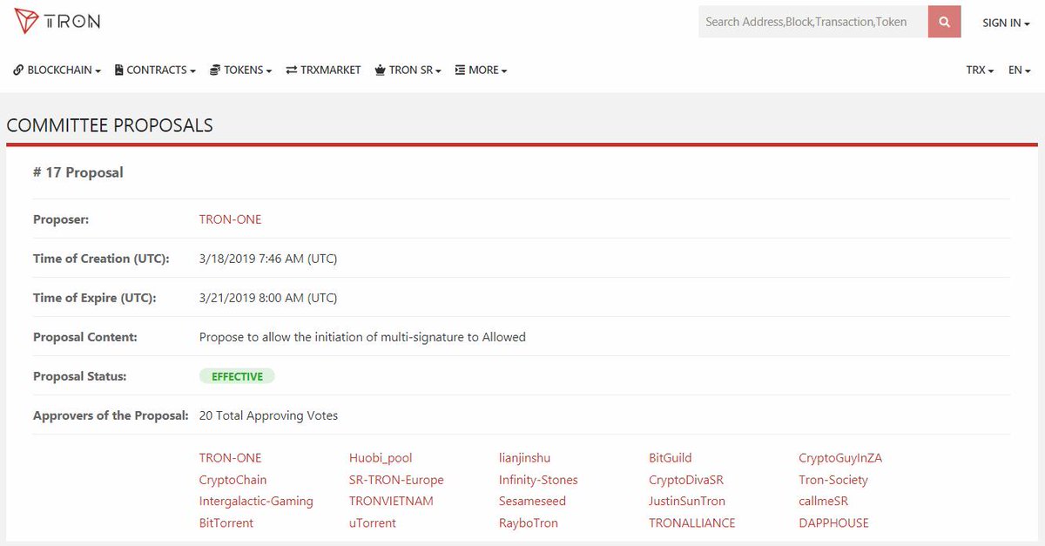Click the crown icon beside TRON SR
1045x546 pixels.
click(380, 70)
